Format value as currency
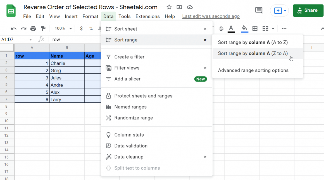This screenshot has height=180, width=324. click(81, 28)
